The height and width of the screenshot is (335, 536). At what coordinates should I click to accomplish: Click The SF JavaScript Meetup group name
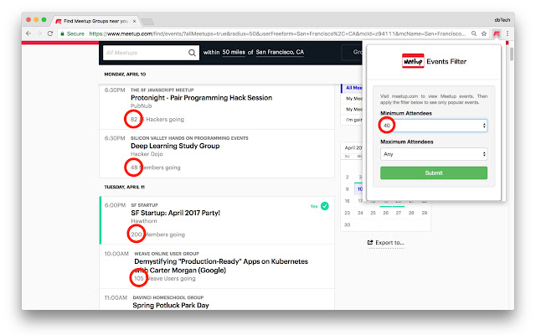click(162, 90)
